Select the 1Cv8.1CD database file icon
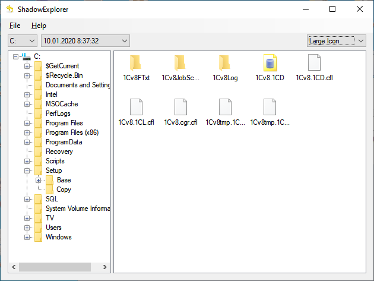Screen dimensions: 374x281 pos(270,62)
